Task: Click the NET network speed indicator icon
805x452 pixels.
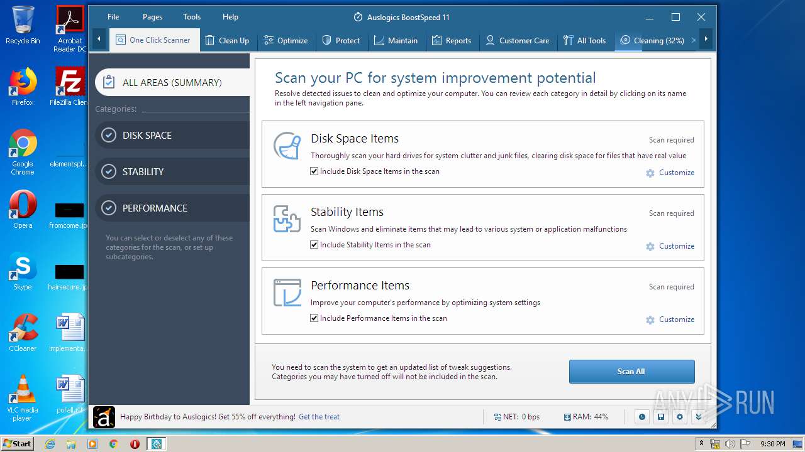Action: (x=497, y=417)
